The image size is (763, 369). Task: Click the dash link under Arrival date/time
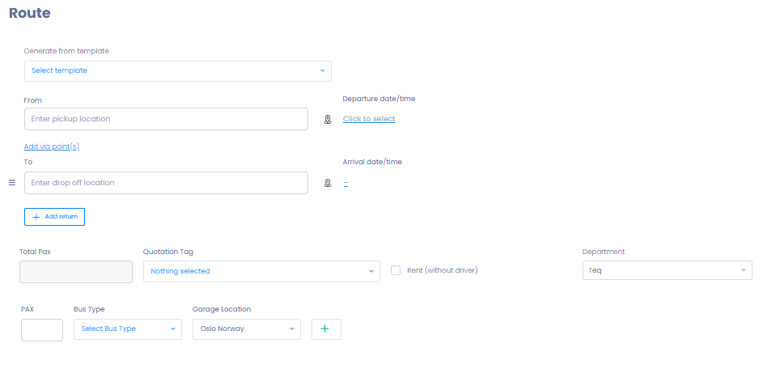pyautogui.click(x=345, y=183)
